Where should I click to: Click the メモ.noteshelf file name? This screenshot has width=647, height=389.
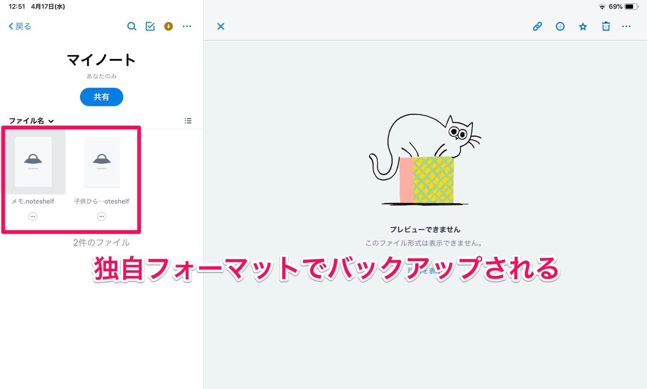(33, 201)
